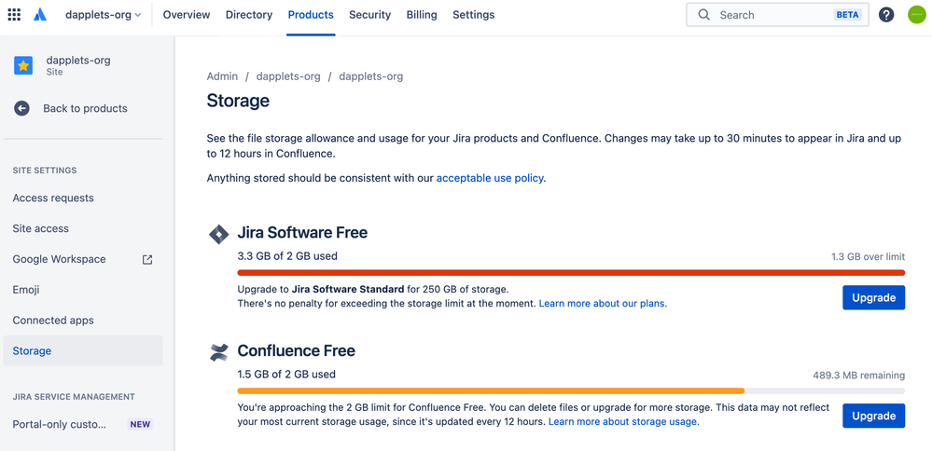The height and width of the screenshot is (451, 932).
Task: Switch to the Billing tab
Action: (x=422, y=15)
